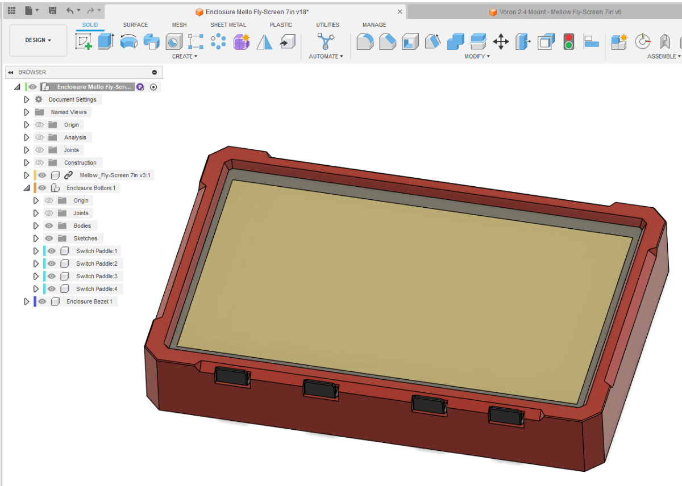Viewport: 682px width, 486px height.
Task: Click the Undo arrow
Action: (69, 11)
